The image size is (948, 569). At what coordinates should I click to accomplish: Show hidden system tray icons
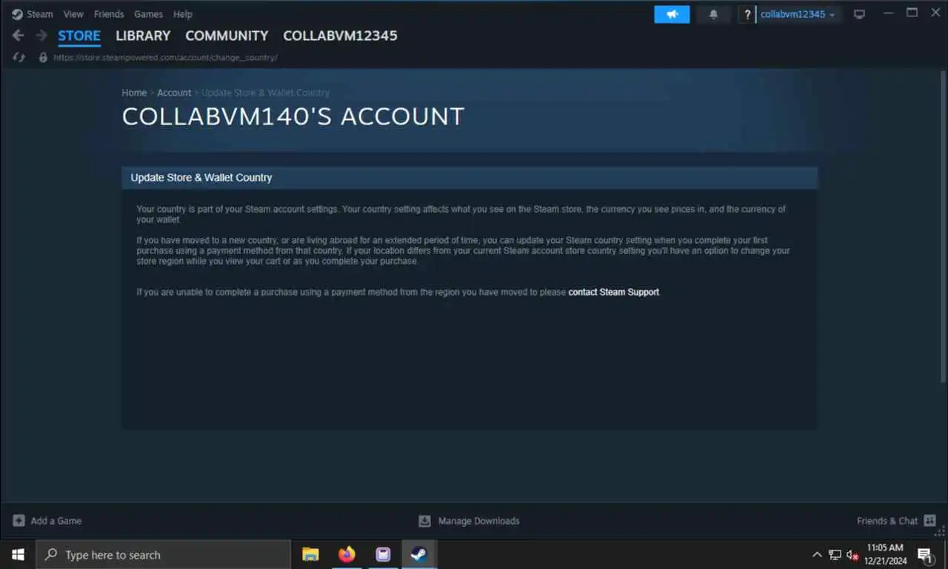[x=817, y=554]
